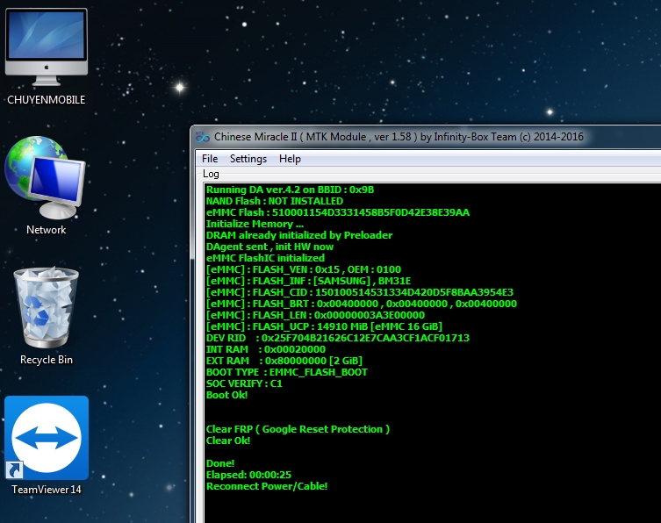Image resolution: width=661 pixels, height=523 pixels.
Task: Click the FLASH_UCP 14910 MiB log line
Action: pyautogui.click(x=324, y=326)
